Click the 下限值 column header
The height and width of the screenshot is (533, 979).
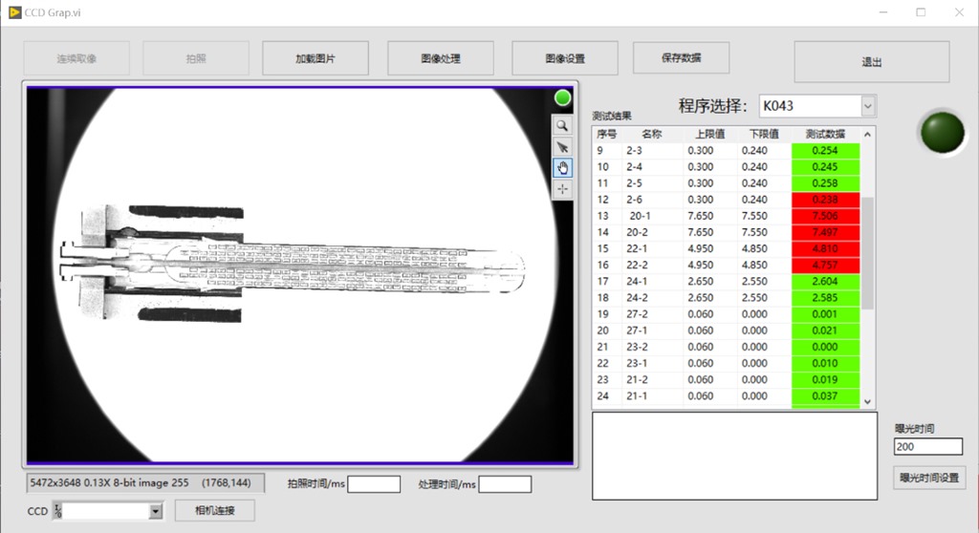(764, 134)
